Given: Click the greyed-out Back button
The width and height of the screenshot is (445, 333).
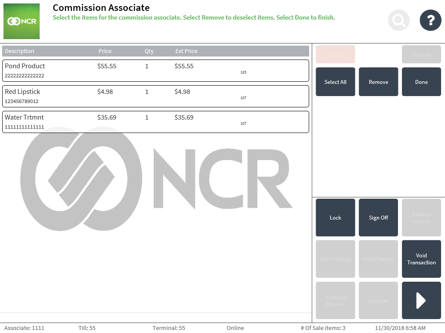Looking at the screenshot, I should pyautogui.click(x=335, y=54).
